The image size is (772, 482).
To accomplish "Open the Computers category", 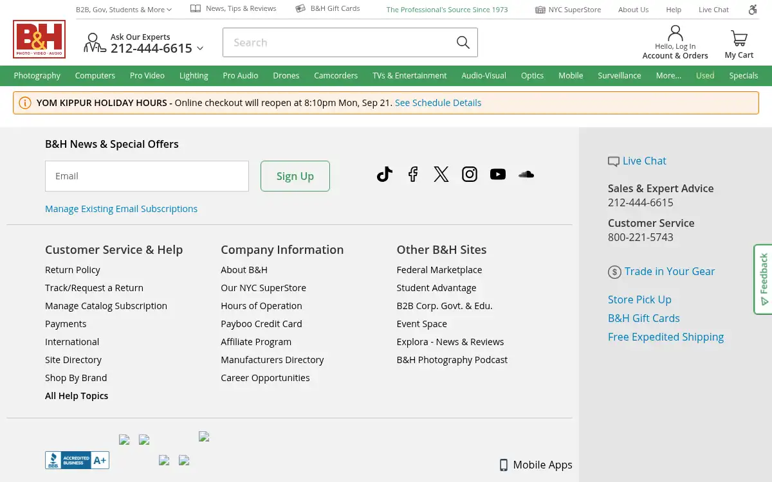I will point(95,75).
